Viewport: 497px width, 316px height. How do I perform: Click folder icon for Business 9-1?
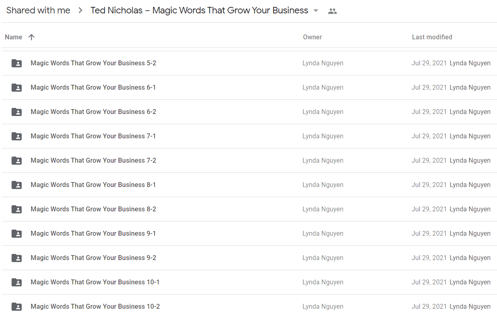(17, 234)
